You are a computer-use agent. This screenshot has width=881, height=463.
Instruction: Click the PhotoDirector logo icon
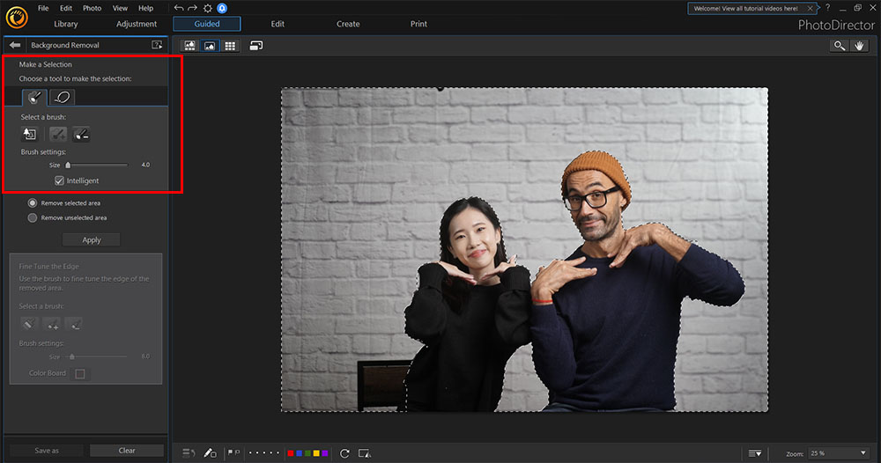pyautogui.click(x=17, y=18)
